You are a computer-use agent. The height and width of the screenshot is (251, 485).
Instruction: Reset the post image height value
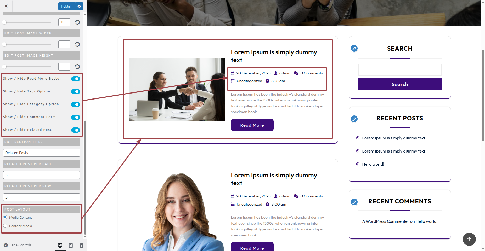pyautogui.click(x=77, y=67)
